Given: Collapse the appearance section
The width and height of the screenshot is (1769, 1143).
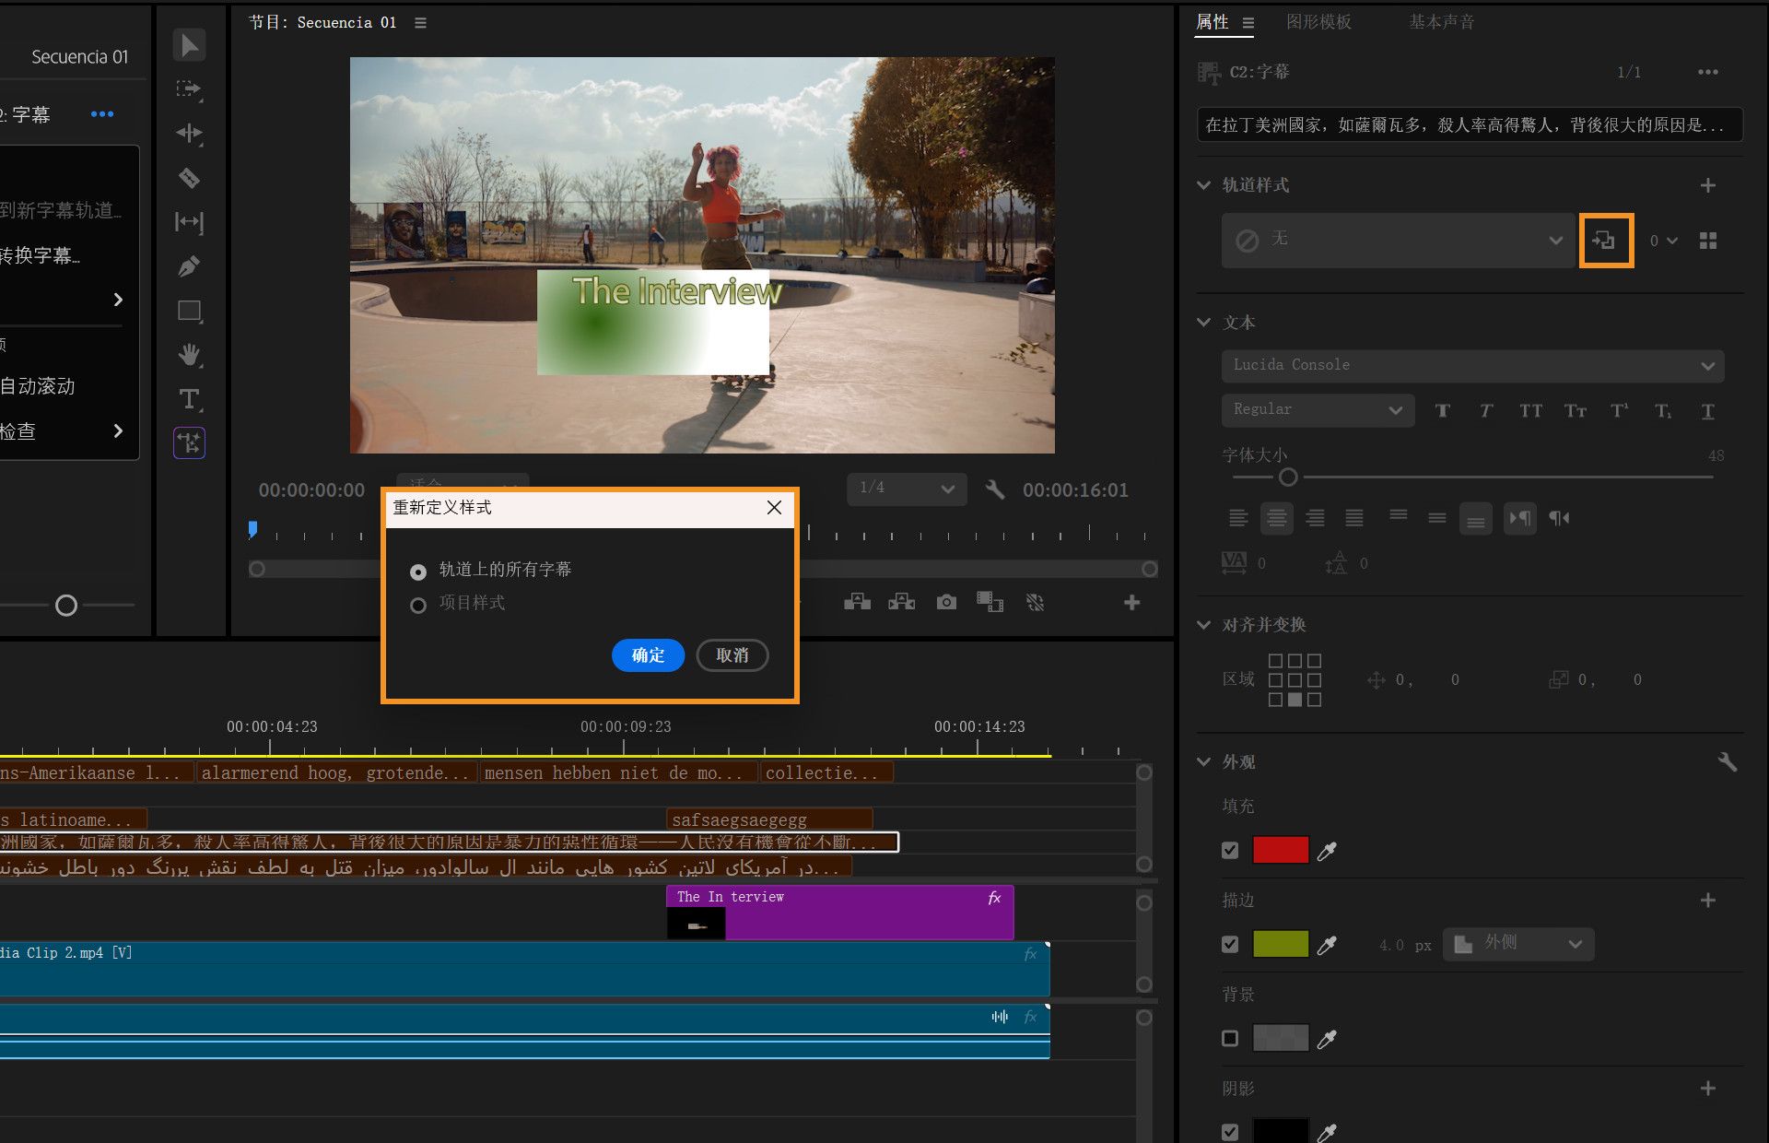Looking at the screenshot, I should 1203,761.
